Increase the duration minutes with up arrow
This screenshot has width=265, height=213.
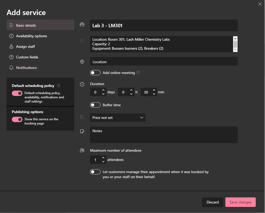pyautogui.click(x=154, y=90)
